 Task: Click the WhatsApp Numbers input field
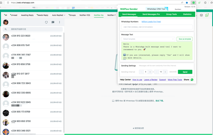pyautogui.click(x=157, y=27)
